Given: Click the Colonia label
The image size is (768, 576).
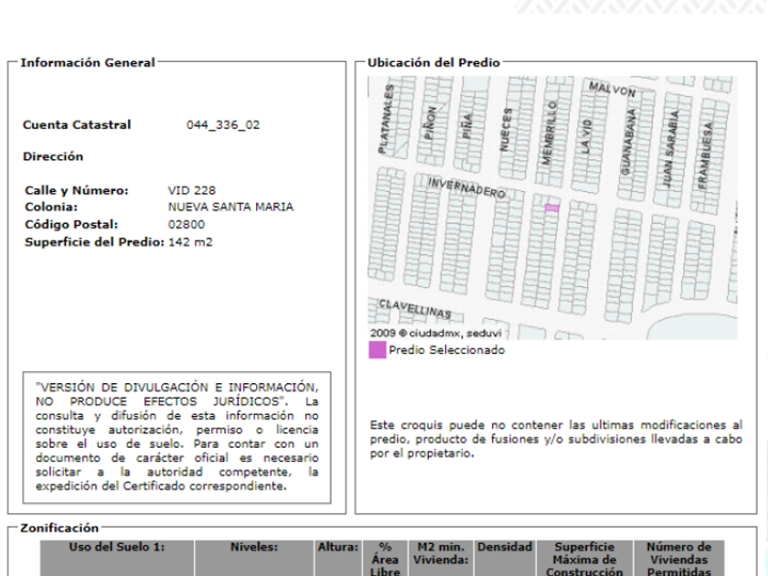Looking at the screenshot, I should point(51,207).
